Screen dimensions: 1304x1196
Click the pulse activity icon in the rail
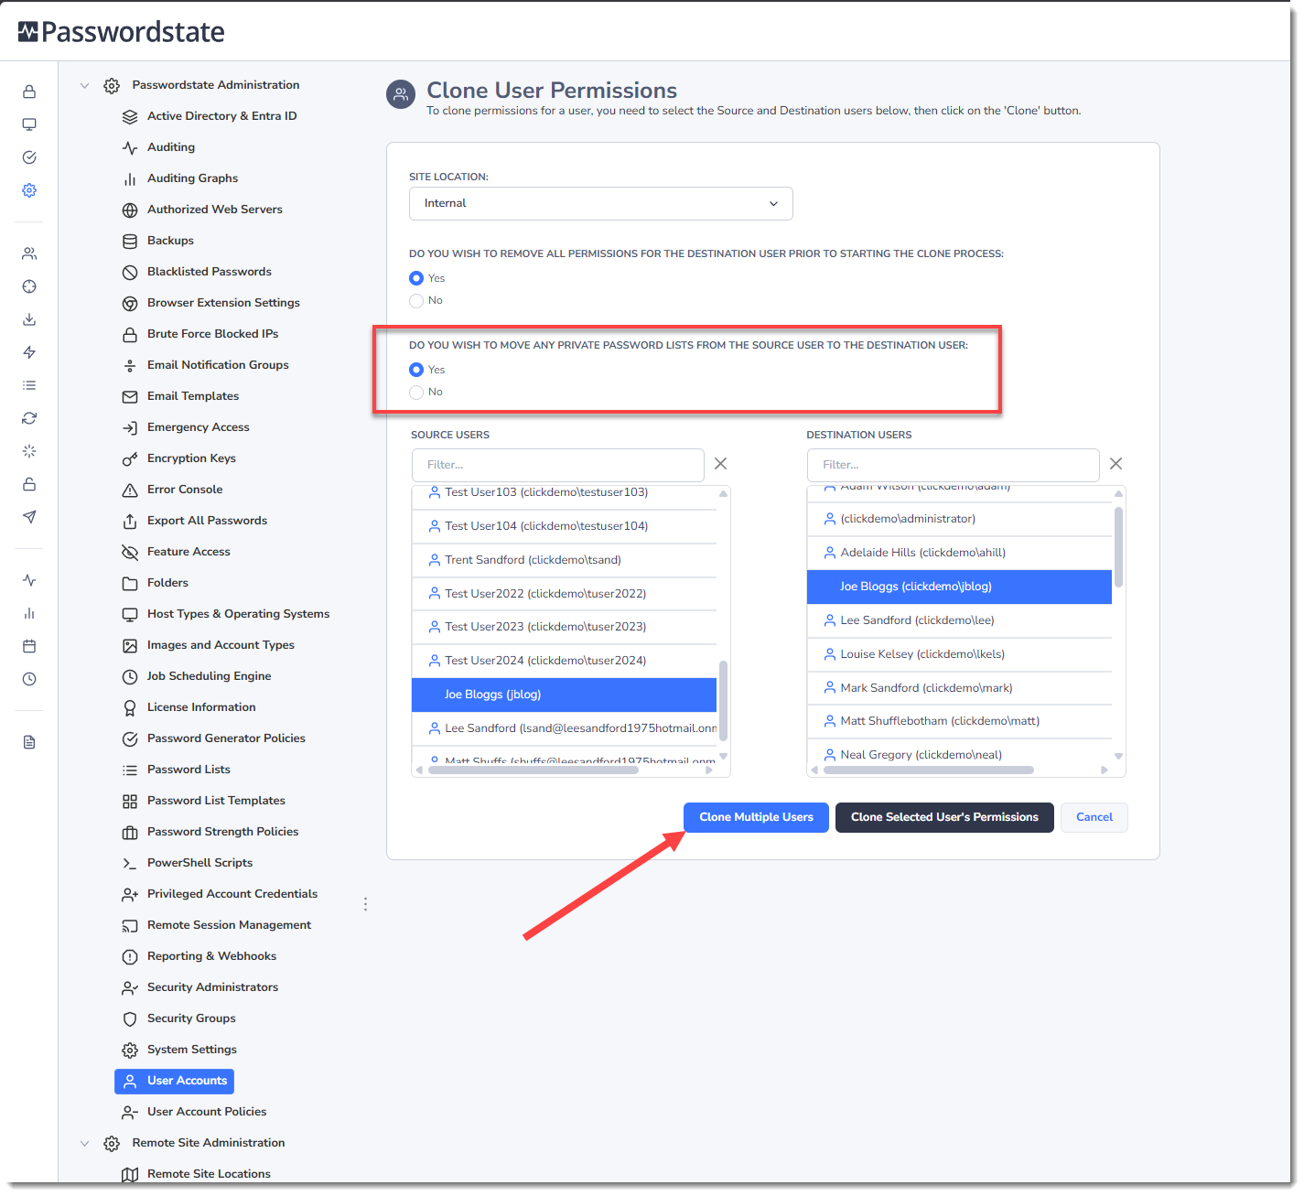tap(29, 580)
